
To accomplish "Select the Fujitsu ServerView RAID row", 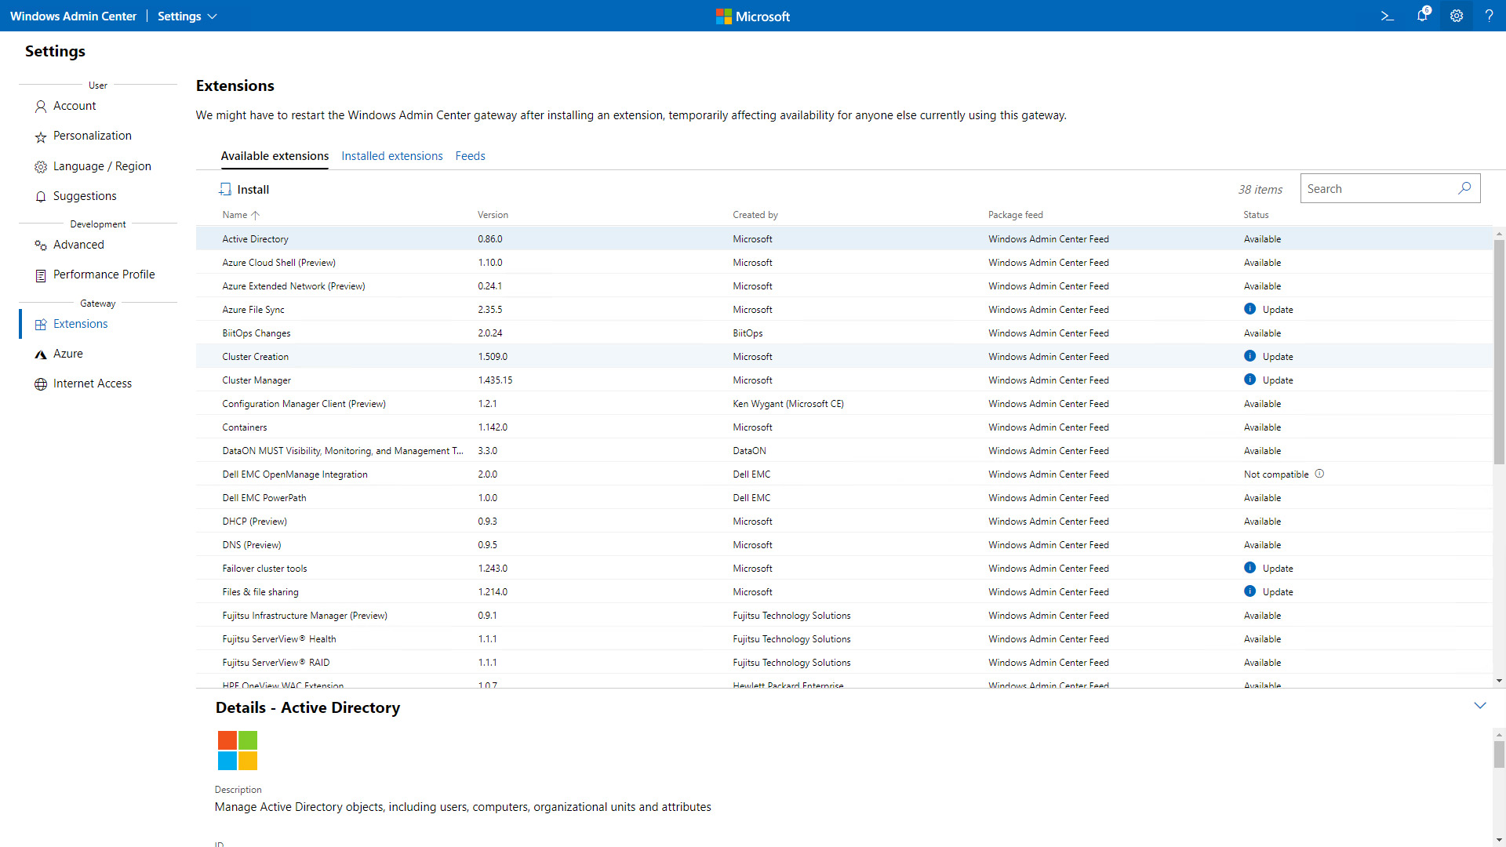I will [x=844, y=662].
